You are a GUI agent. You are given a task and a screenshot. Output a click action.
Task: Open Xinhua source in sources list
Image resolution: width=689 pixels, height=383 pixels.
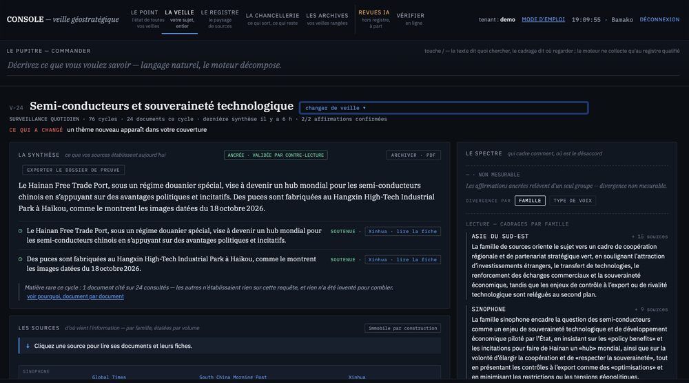(x=357, y=377)
